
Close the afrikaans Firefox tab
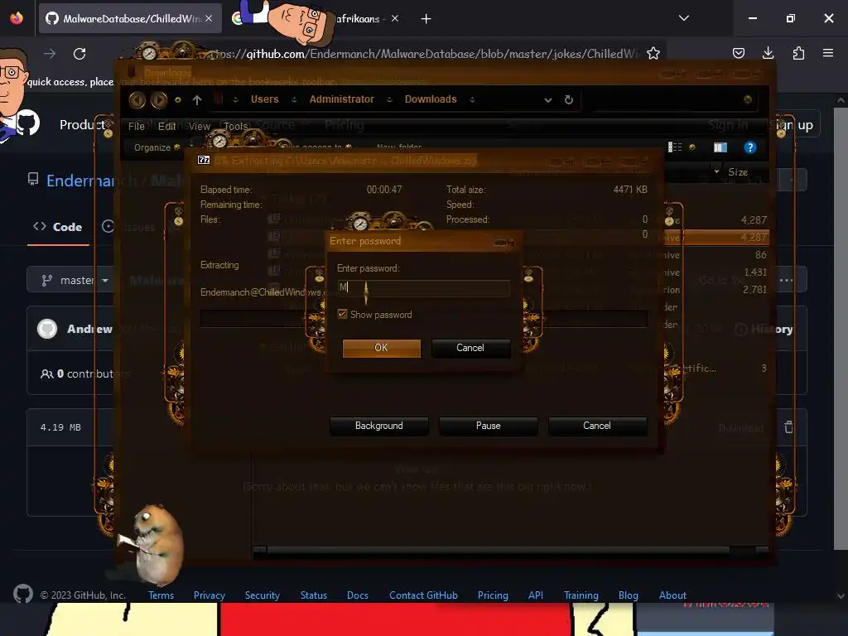(395, 18)
